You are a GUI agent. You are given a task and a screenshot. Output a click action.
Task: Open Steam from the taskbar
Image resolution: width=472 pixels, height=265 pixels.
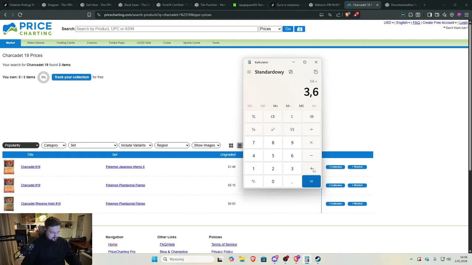point(318,259)
